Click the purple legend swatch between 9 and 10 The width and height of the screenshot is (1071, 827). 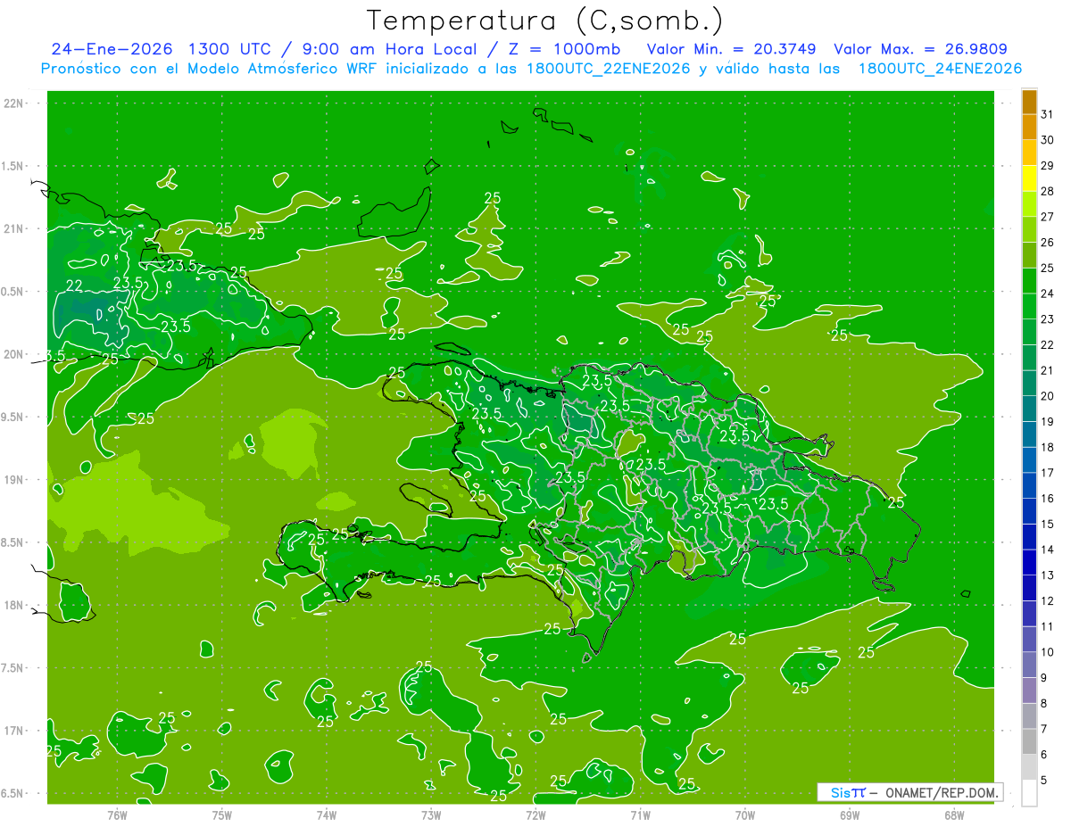pos(1029,666)
